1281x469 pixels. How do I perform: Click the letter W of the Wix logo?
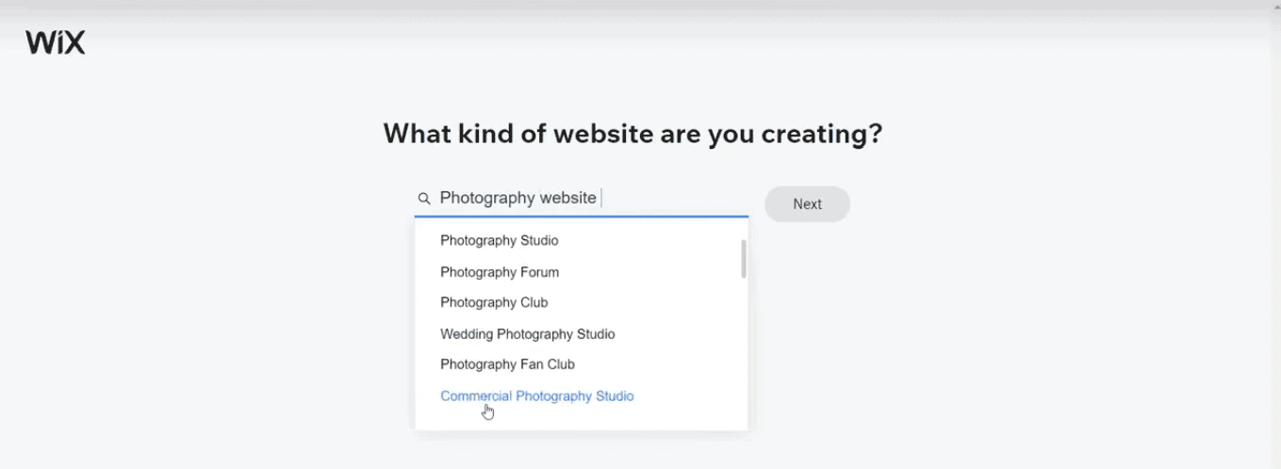click(41, 42)
